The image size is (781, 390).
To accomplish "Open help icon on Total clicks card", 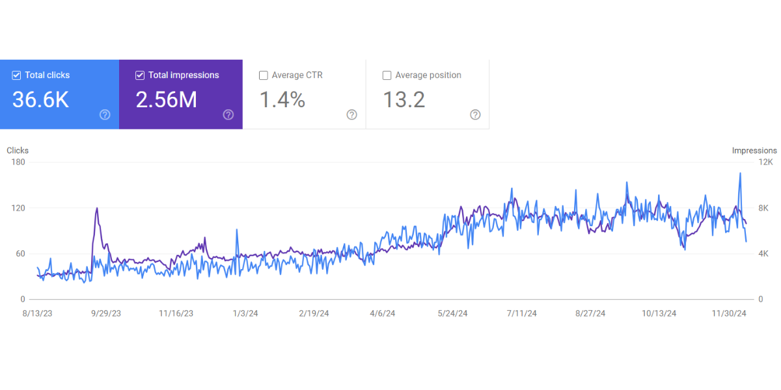I will click(105, 115).
